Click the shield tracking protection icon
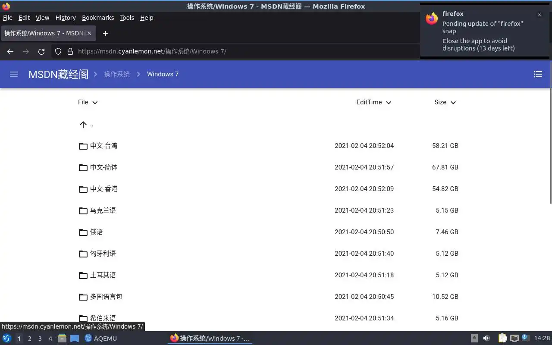The height and width of the screenshot is (345, 552). (x=58, y=51)
